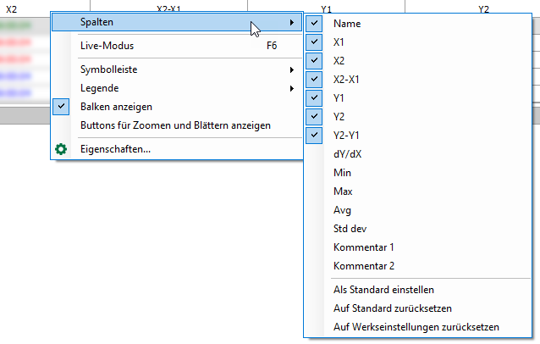Viewport: 540px width, 344px height.
Task: Click the Y2 table column header
Action: pos(483,8)
